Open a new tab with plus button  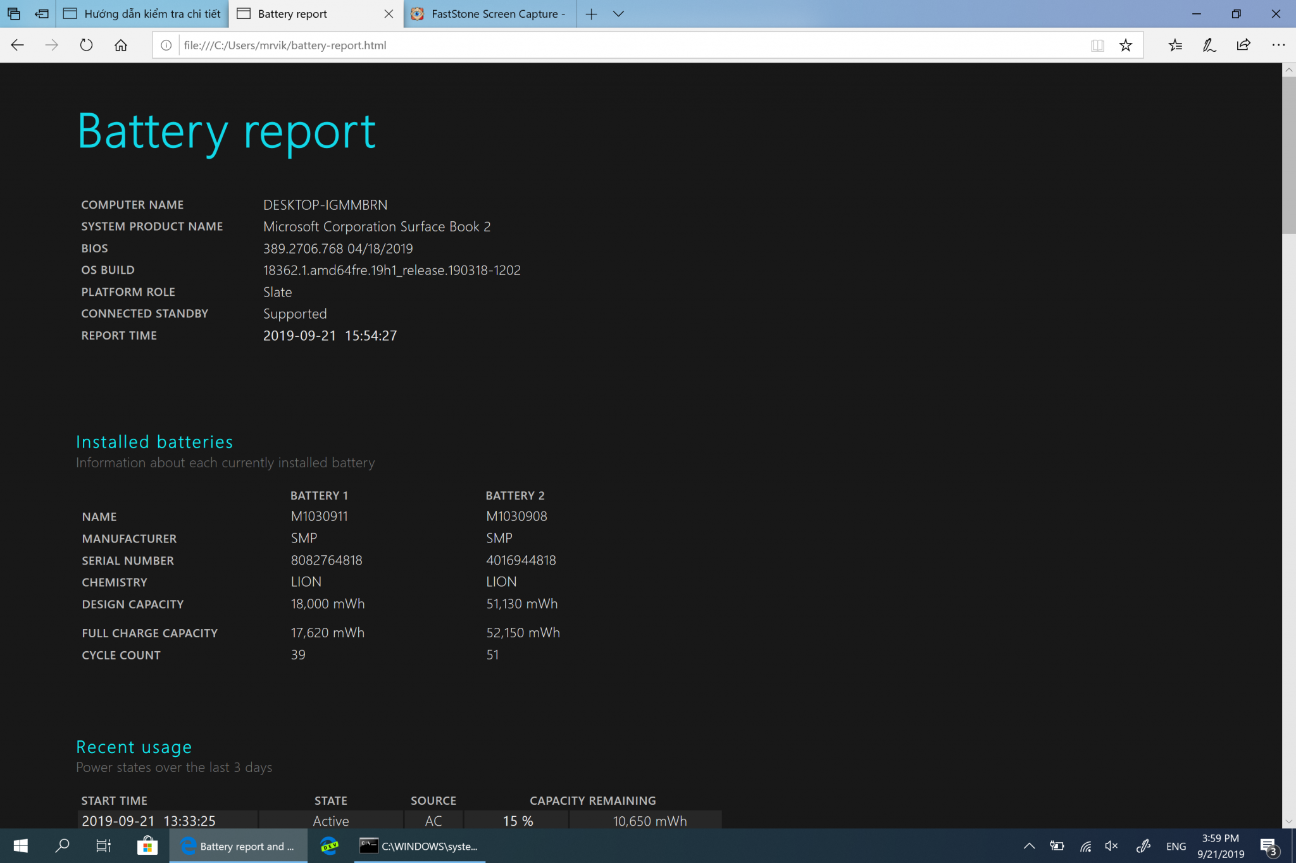point(591,13)
